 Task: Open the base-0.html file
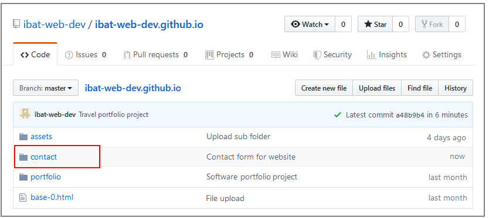[x=52, y=197]
